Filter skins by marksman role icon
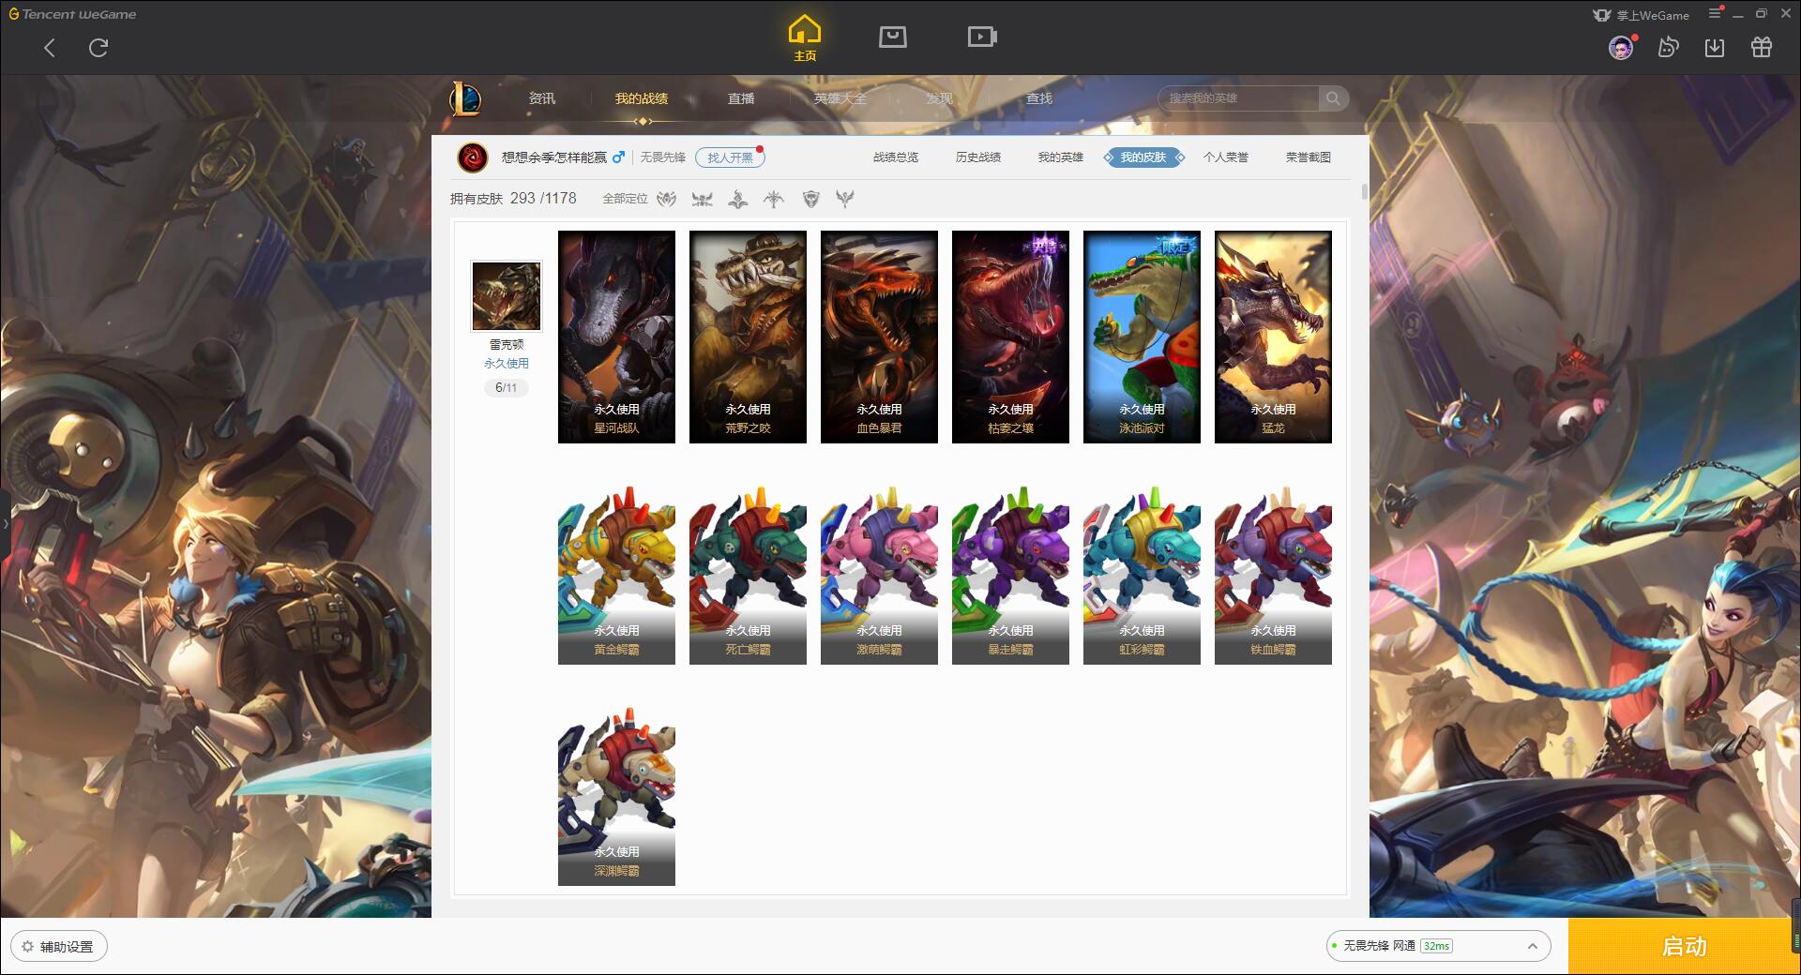This screenshot has height=975, width=1801. pyautogui.click(x=774, y=199)
